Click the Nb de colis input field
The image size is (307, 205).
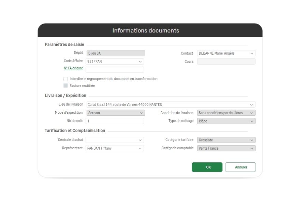tap(115, 121)
